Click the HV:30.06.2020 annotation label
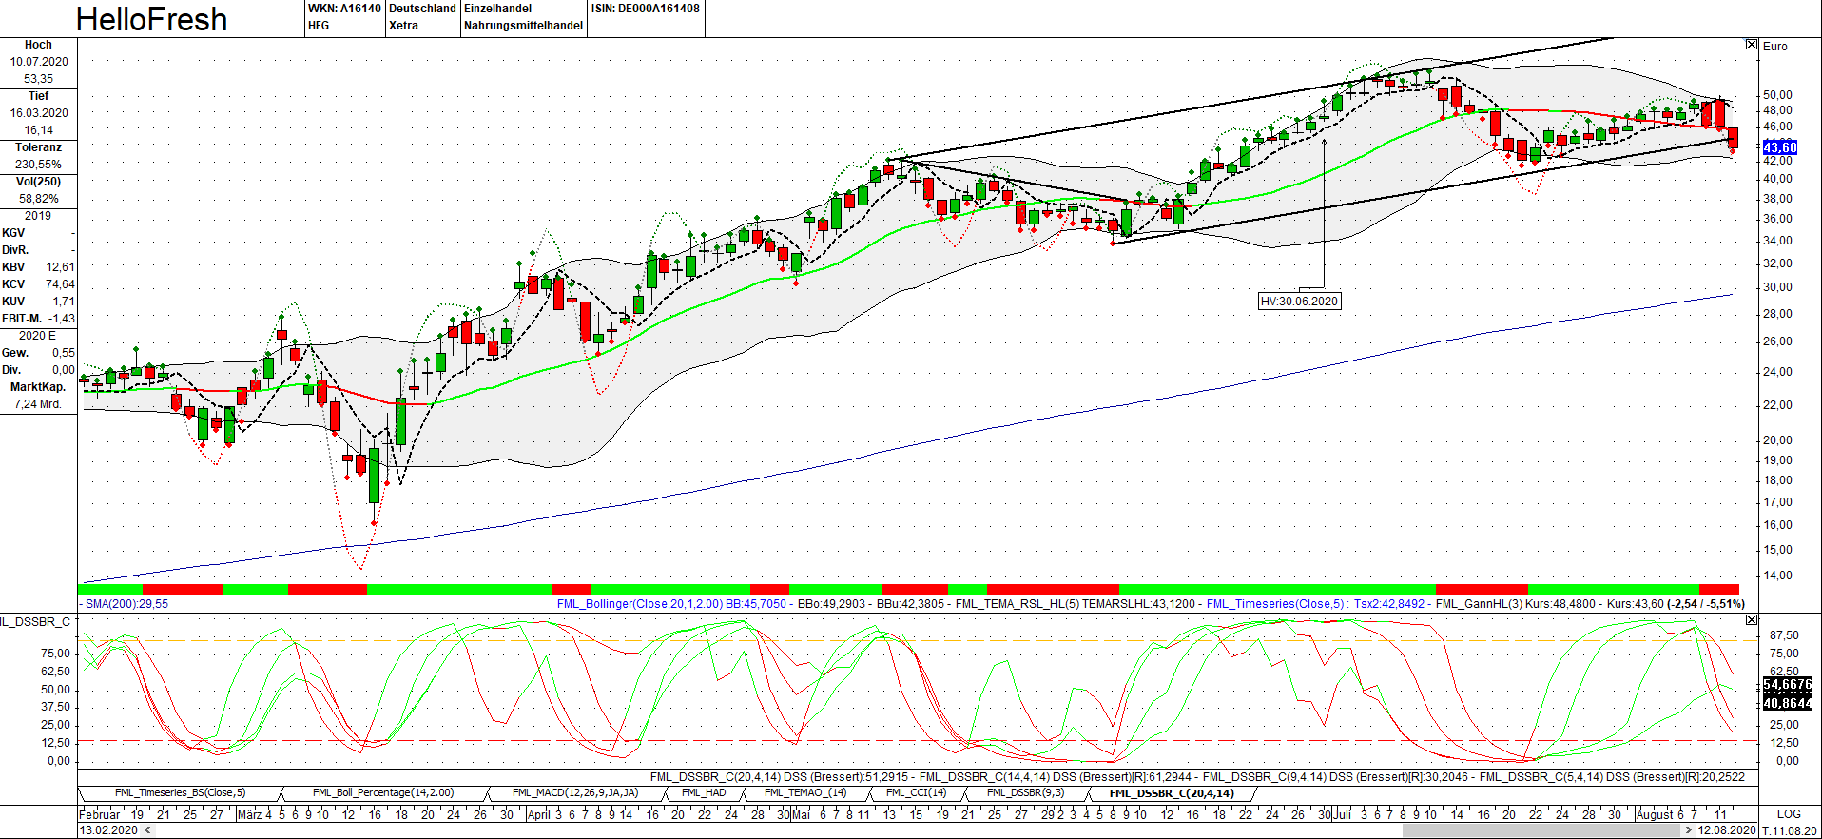The image size is (1822, 839). tap(1299, 302)
